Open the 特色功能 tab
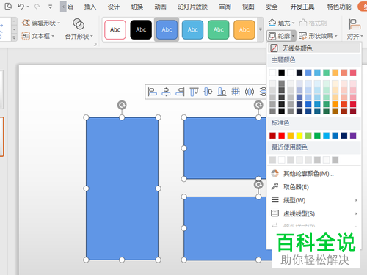This screenshot has height=275, width=367. click(x=339, y=7)
